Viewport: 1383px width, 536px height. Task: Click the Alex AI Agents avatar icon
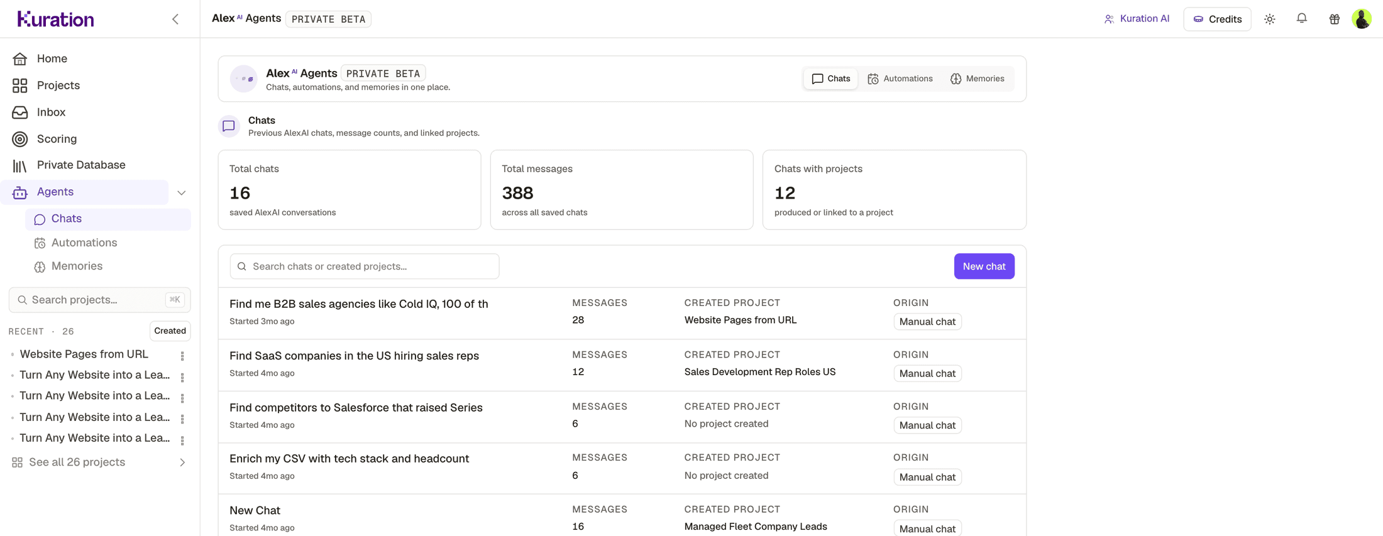coord(244,79)
